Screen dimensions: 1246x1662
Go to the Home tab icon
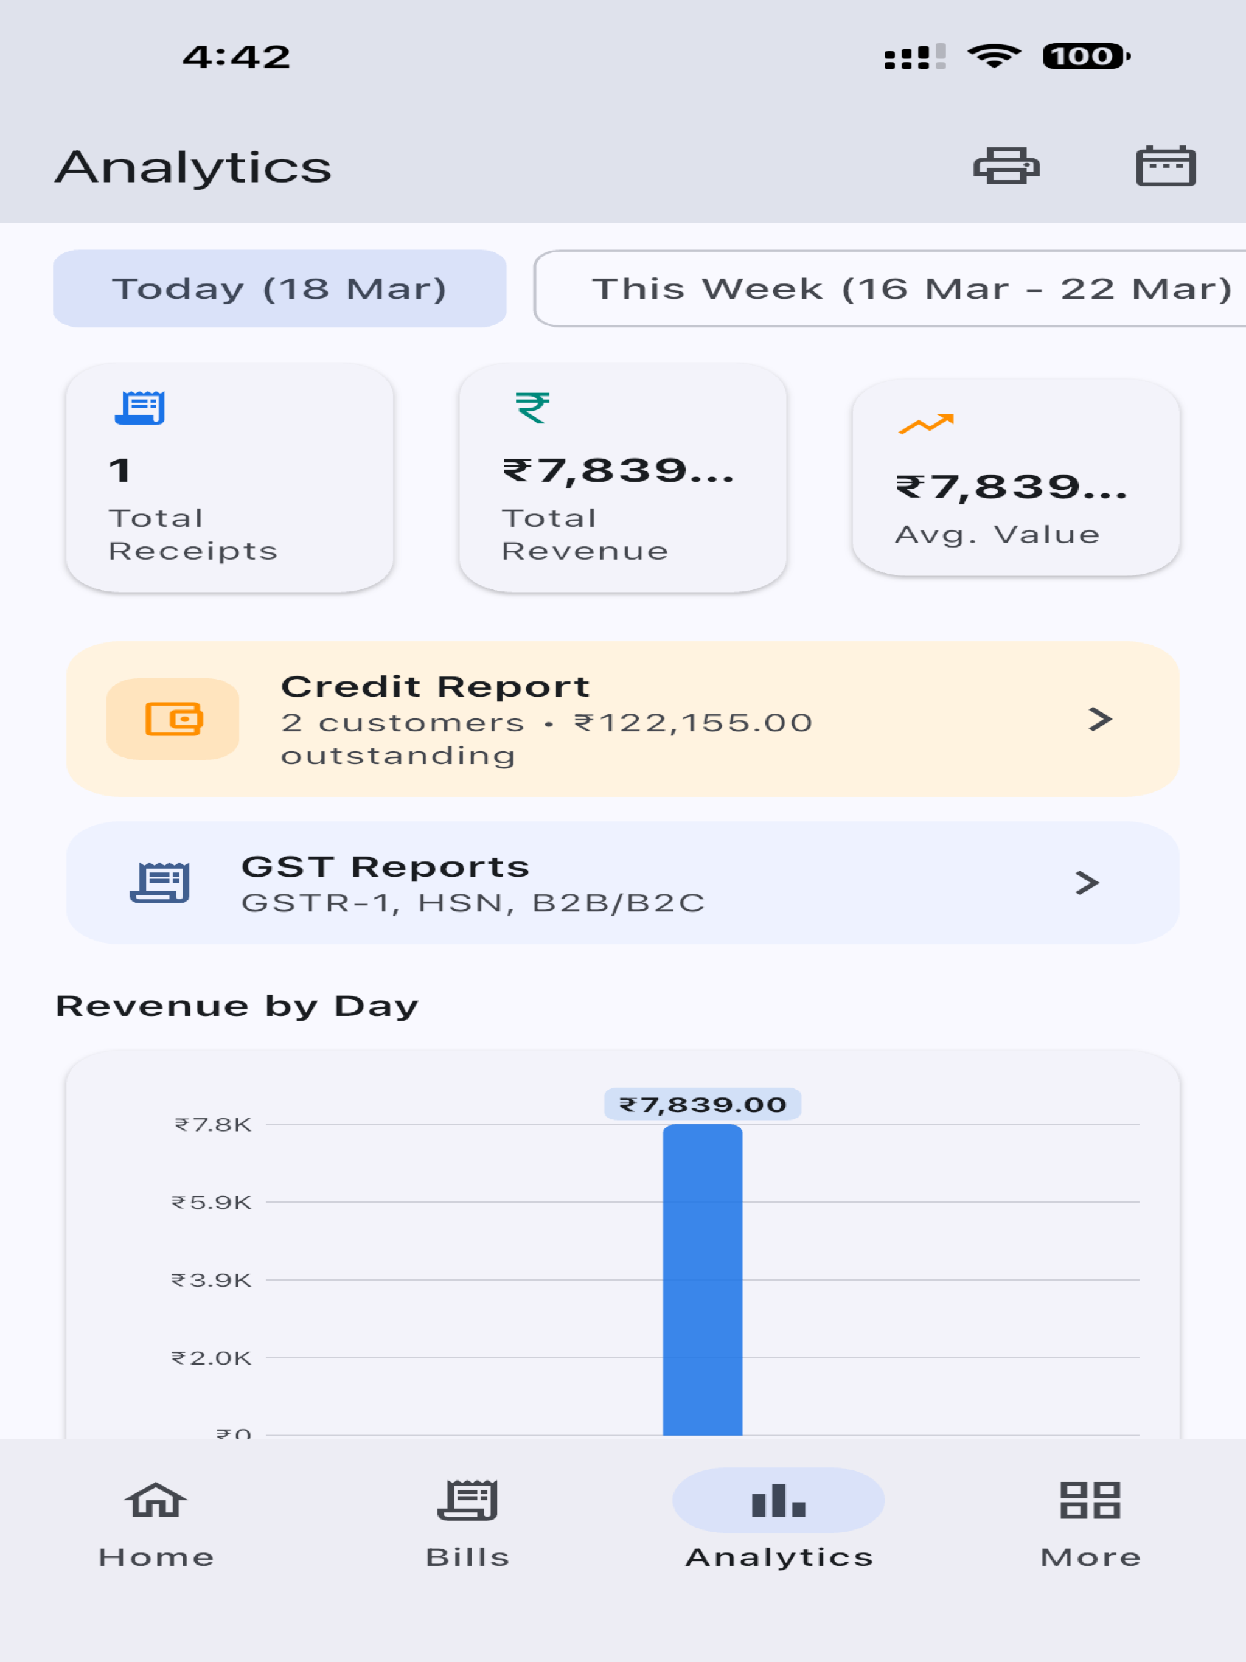point(156,1500)
